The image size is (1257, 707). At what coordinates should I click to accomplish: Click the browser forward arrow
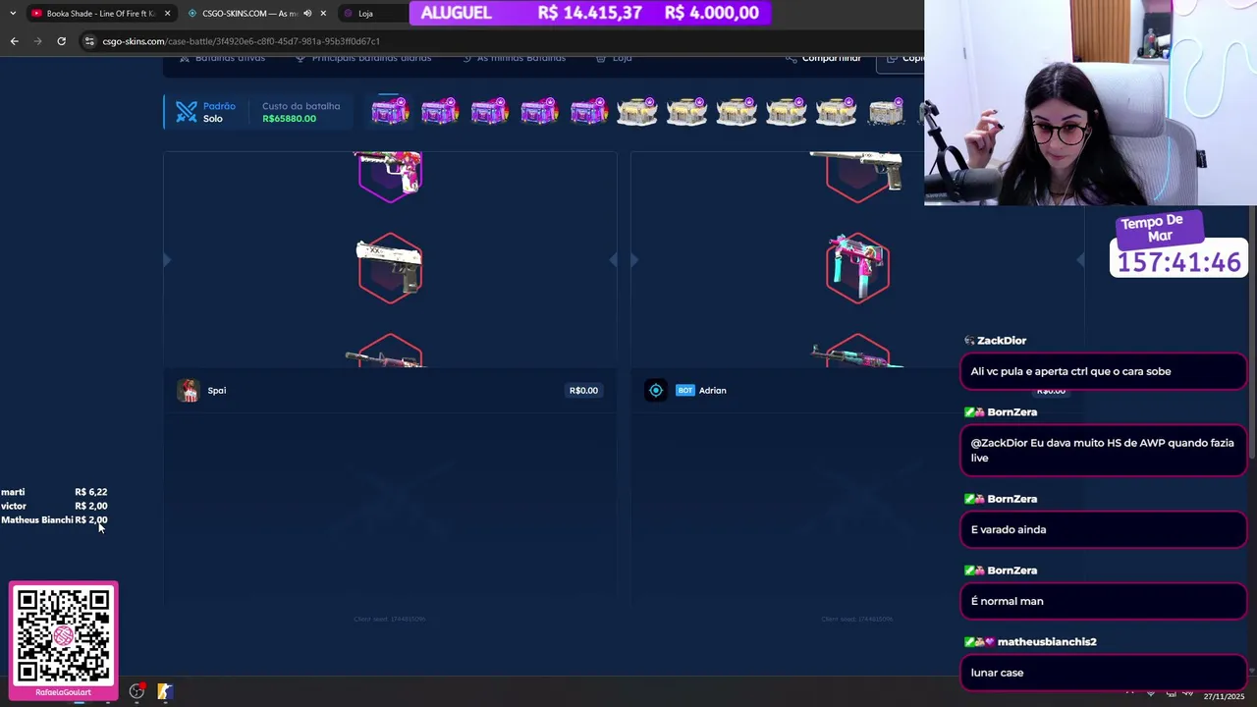point(37,41)
